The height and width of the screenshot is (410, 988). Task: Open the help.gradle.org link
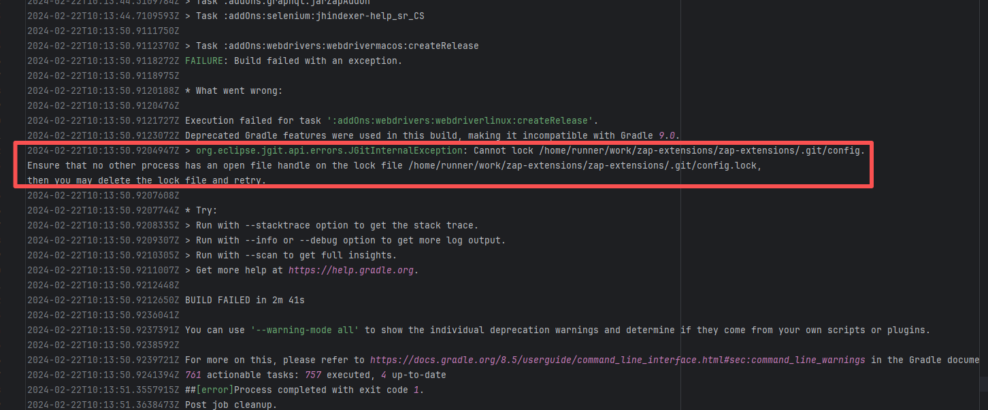tap(351, 270)
